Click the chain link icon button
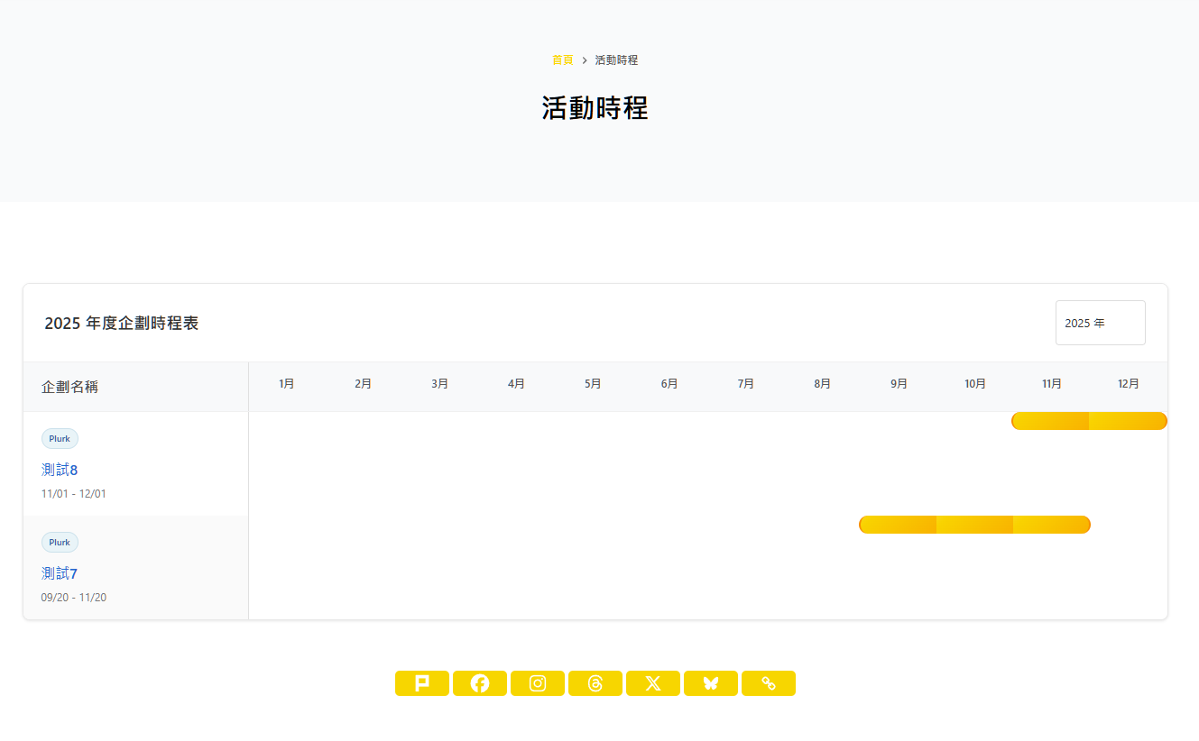This screenshot has width=1199, height=741. [768, 683]
